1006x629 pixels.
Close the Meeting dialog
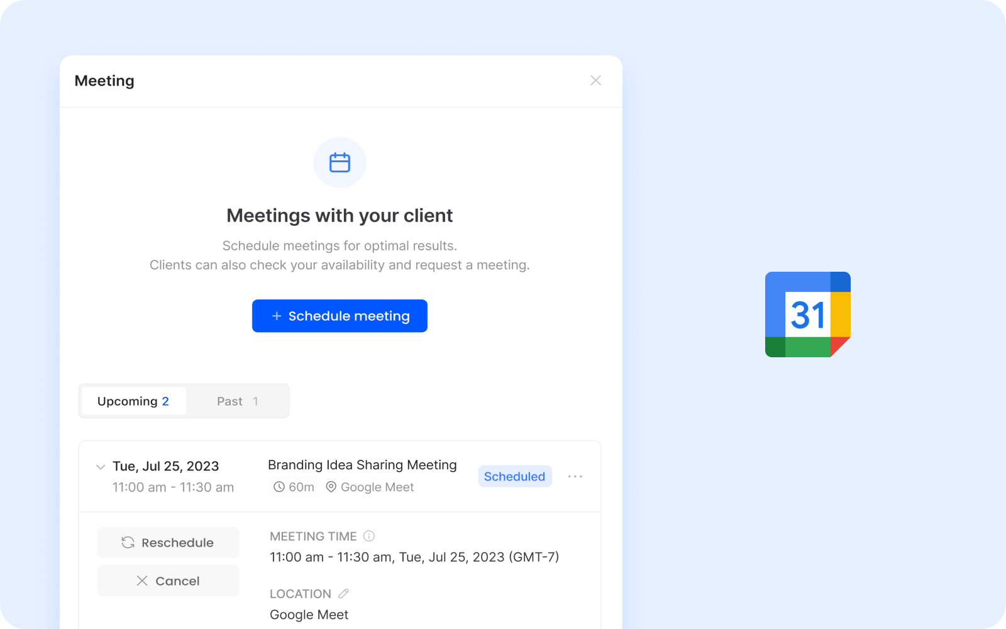pos(595,81)
